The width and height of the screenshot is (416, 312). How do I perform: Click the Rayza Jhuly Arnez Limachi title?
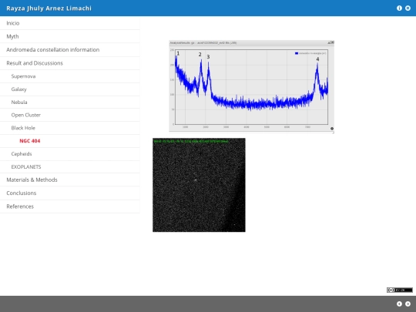tap(49, 8)
